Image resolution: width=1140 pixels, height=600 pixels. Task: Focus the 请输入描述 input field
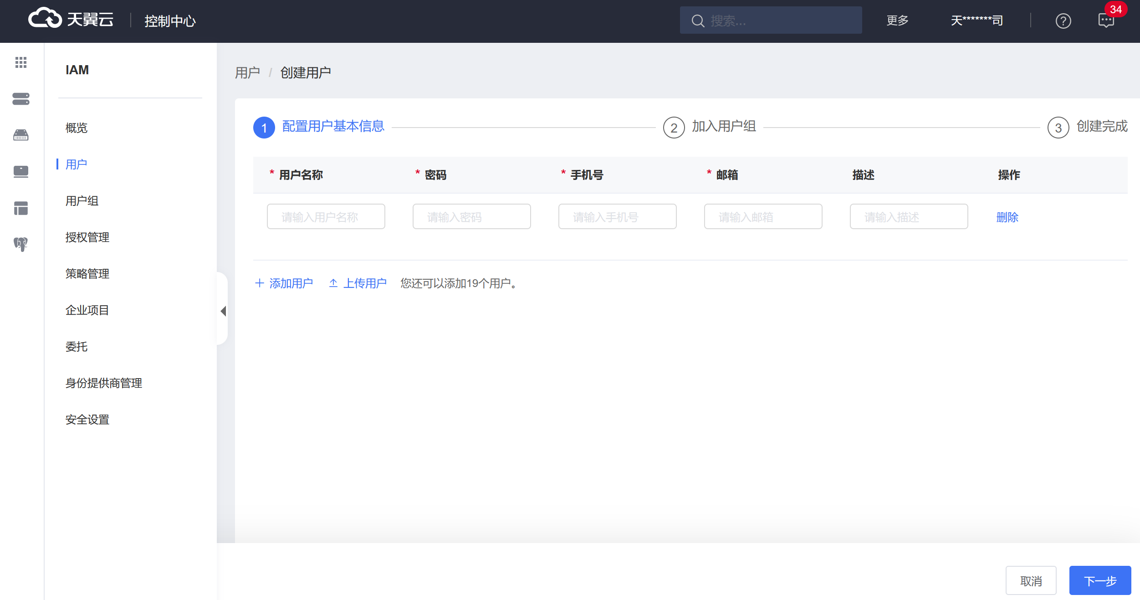(x=909, y=217)
